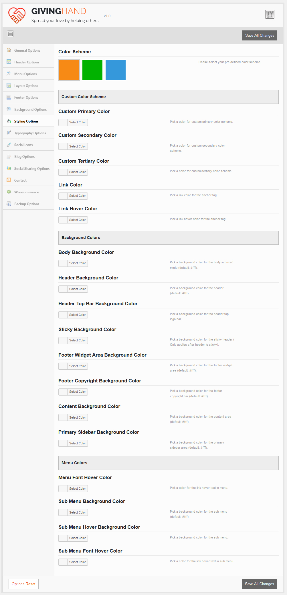The height and width of the screenshot is (595, 287).
Task: Click the GivingHand heart logo
Action: tap(17, 15)
